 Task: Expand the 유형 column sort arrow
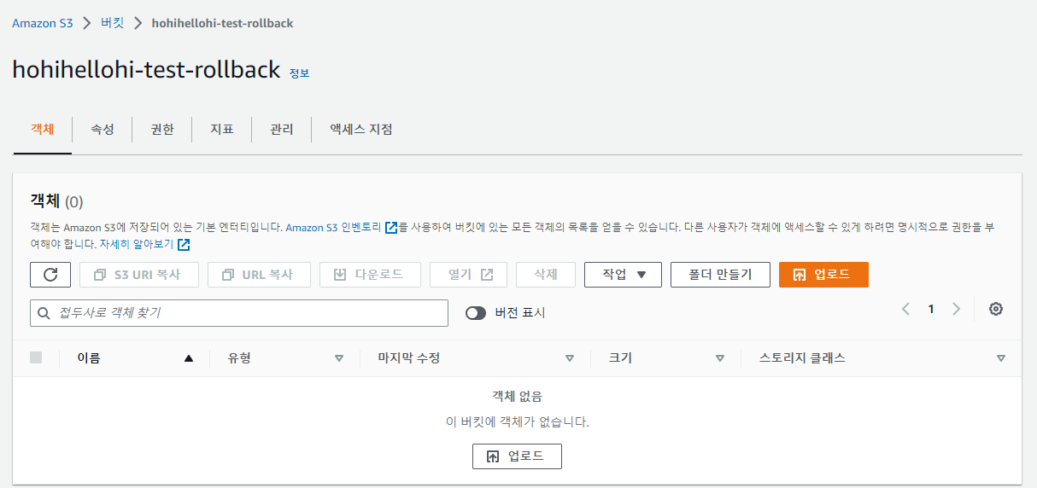coord(339,358)
